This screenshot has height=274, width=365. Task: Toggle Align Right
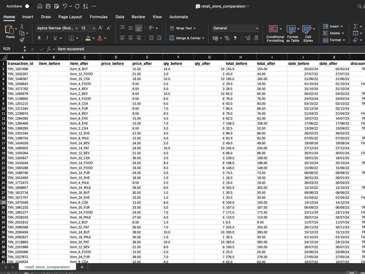tap(138, 38)
